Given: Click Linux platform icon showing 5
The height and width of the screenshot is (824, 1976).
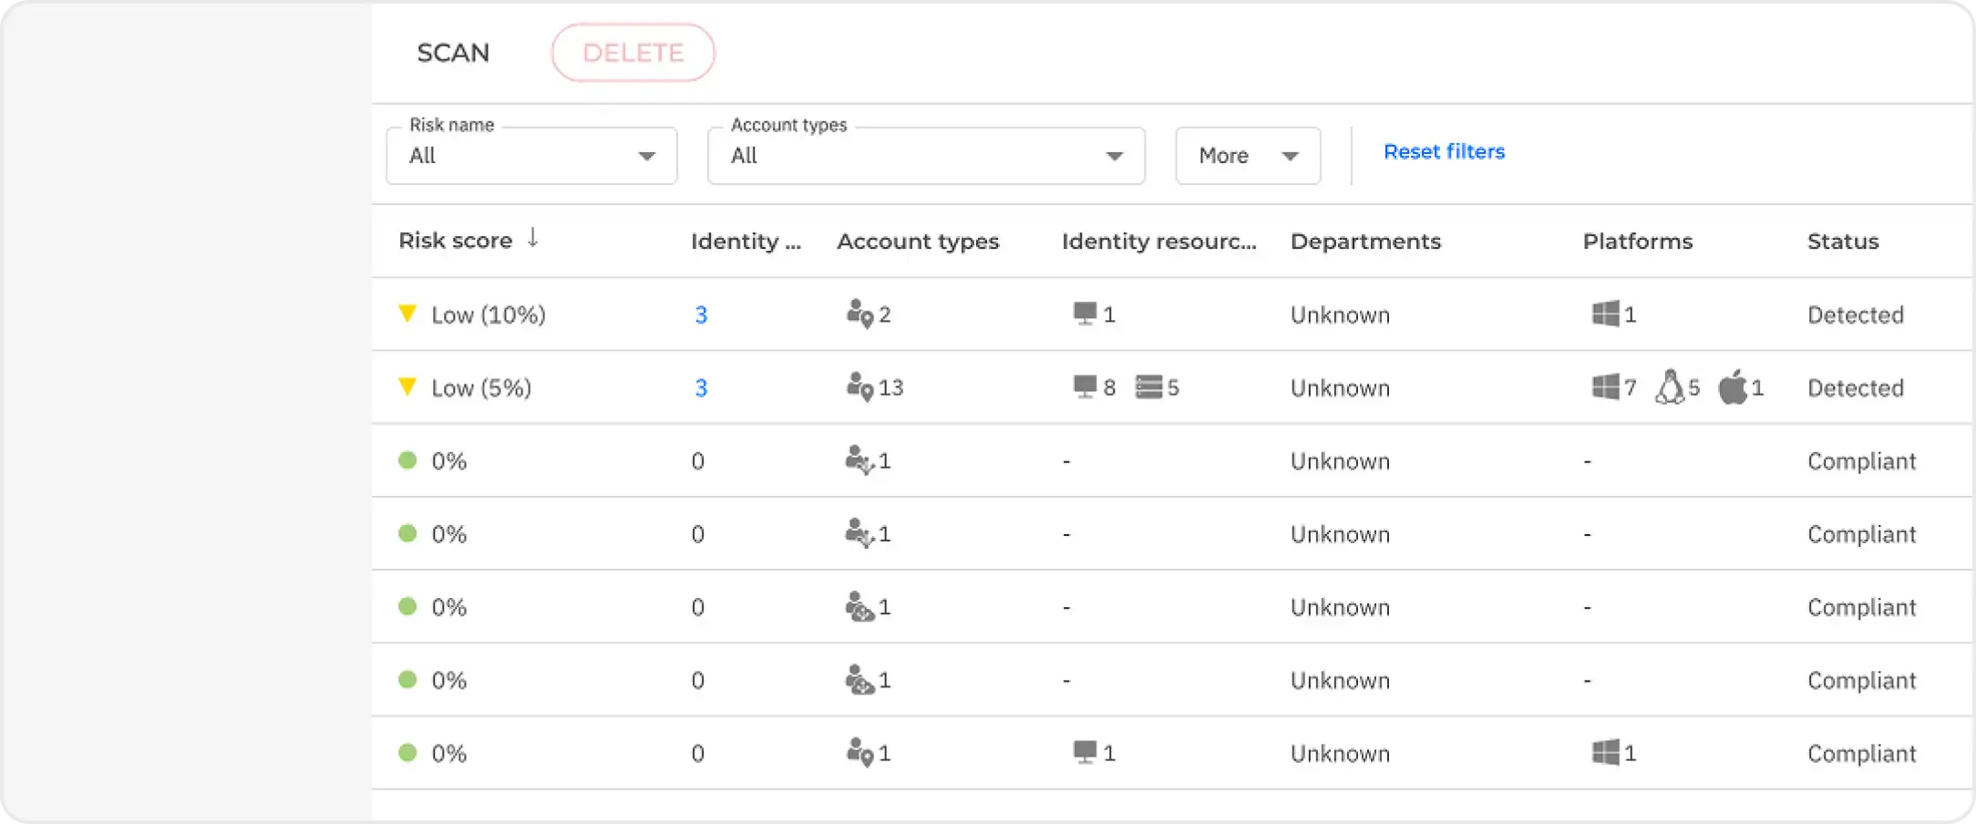Looking at the screenshot, I should point(1670,386).
